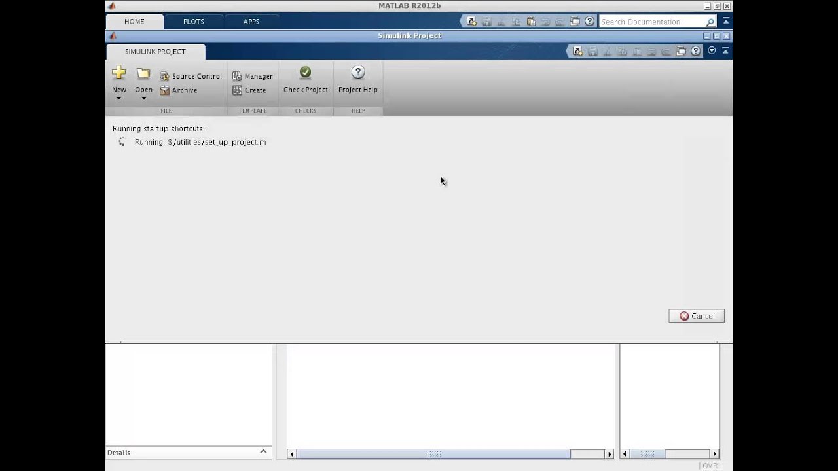
Task: Click Save icon in MATLAB top toolbar
Action: point(486,22)
